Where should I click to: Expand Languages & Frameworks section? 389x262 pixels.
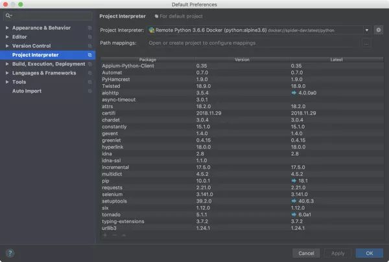coord(7,73)
